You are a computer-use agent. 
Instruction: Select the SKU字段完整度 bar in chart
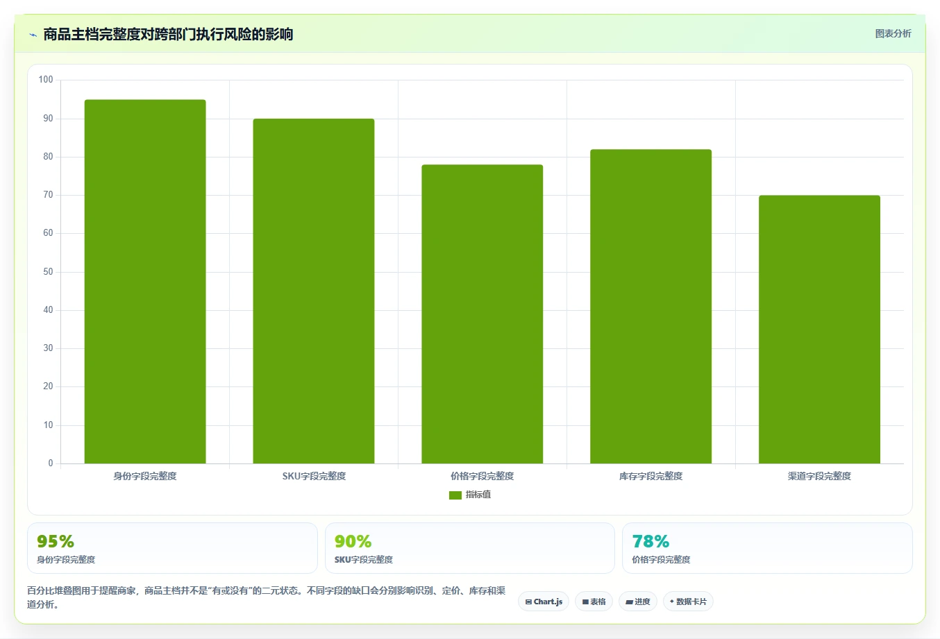[314, 291]
